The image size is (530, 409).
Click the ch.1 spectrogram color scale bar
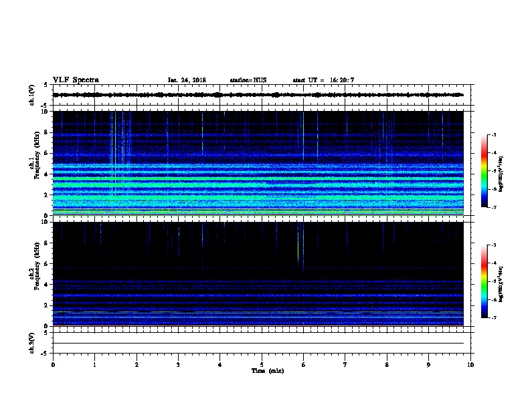click(x=484, y=171)
